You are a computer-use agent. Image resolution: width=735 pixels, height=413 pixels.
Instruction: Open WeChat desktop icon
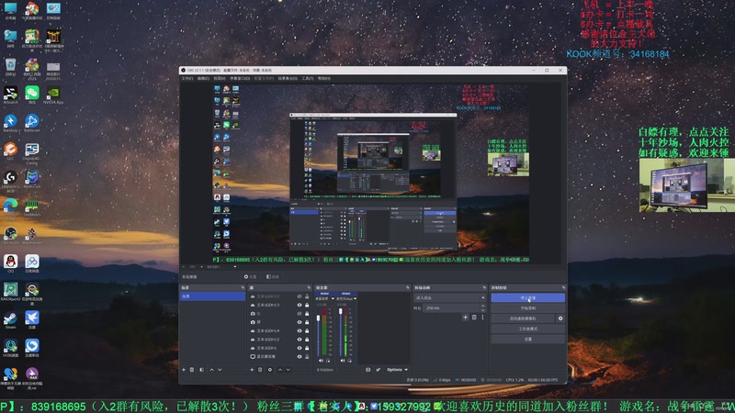tap(32, 95)
